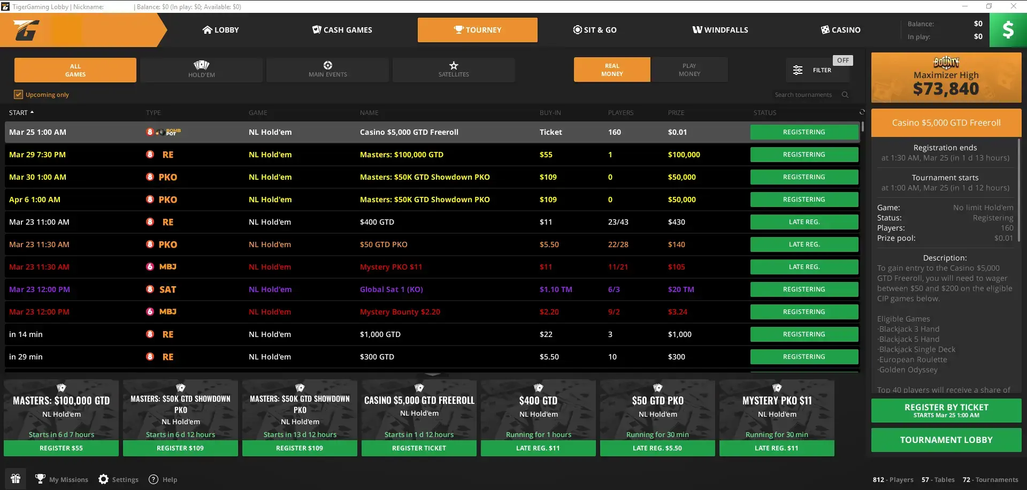Open My Missions trophy icon
The image size is (1027, 490).
(x=40, y=479)
